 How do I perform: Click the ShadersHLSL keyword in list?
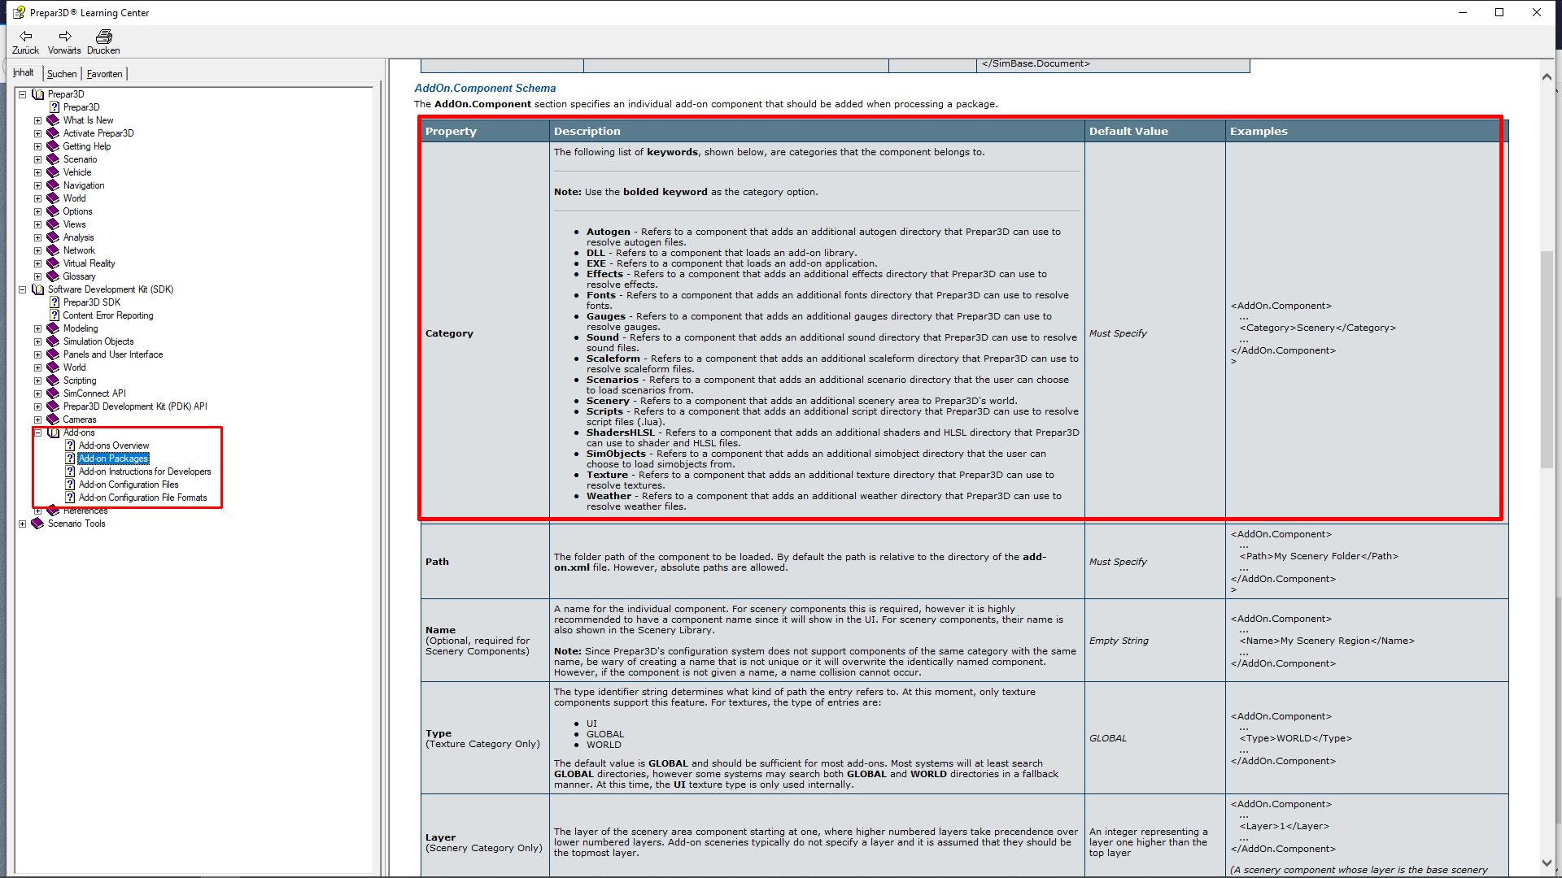[620, 432]
